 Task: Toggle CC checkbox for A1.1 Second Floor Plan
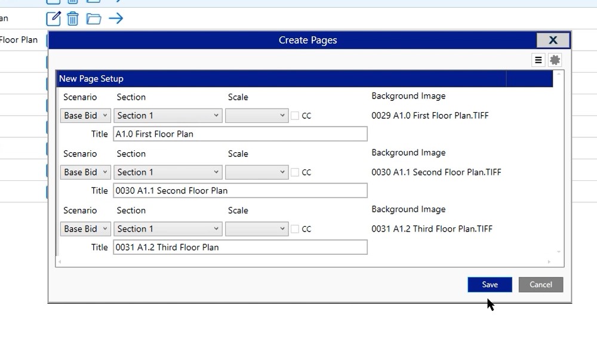pyautogui.click(x=295, y=172)
